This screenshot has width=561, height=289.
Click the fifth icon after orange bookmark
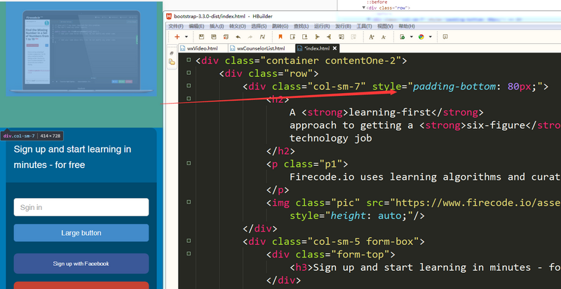pyautogui.click(x=329, y=37)
